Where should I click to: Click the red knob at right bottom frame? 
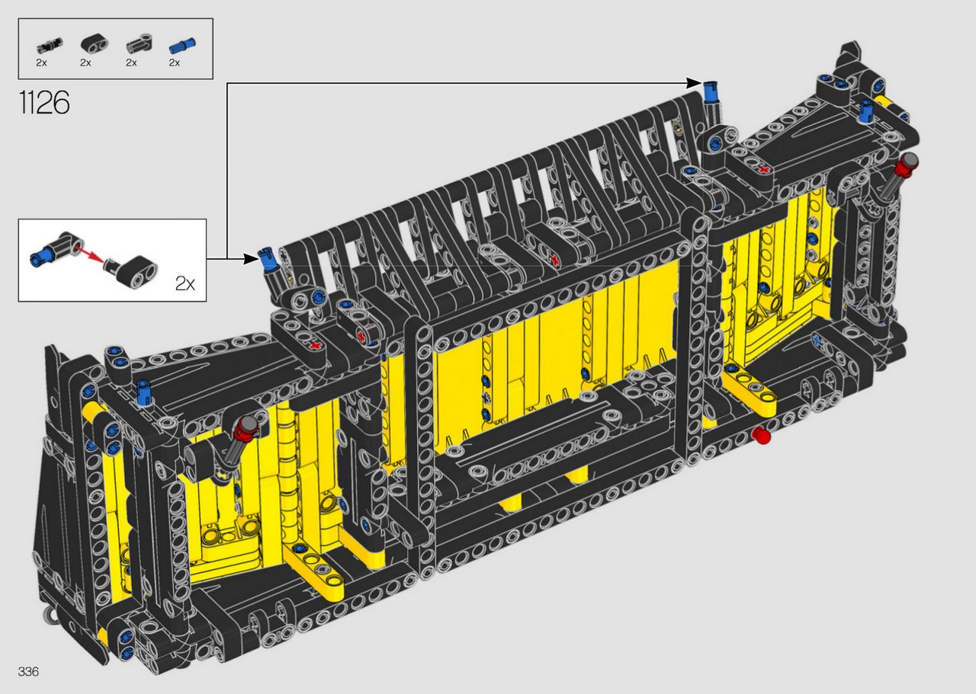tap(760, 436)
